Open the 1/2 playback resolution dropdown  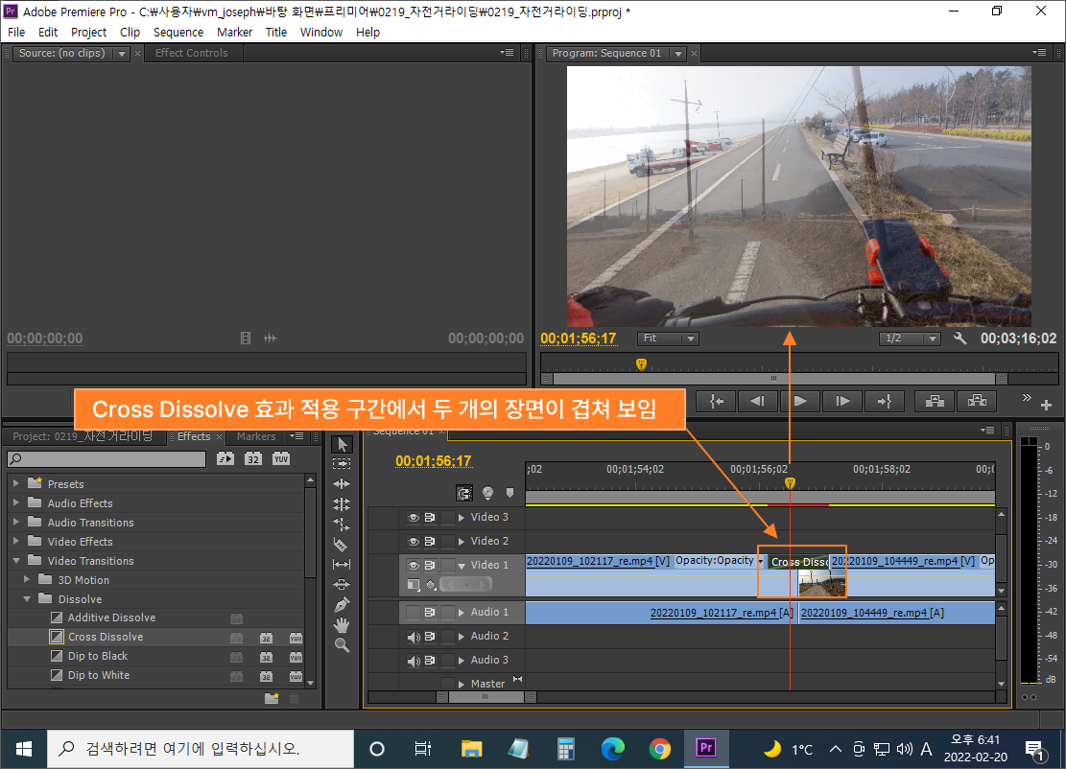click(x=910, y=338)
